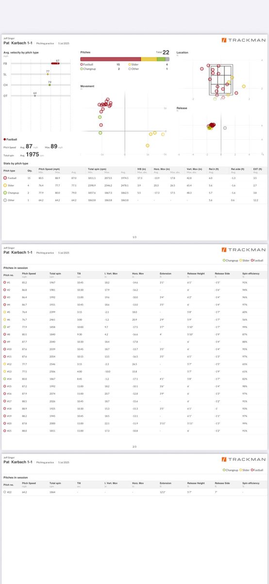Viewport: 269px width, 584px height.
Task: Click the Other circle marker in Stats by pitch type
Action: [x=5, y=200]
